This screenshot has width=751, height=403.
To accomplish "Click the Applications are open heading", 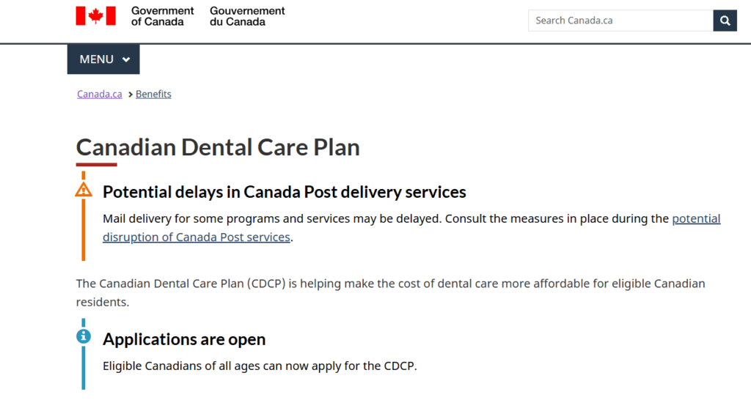I will (184, 339).
